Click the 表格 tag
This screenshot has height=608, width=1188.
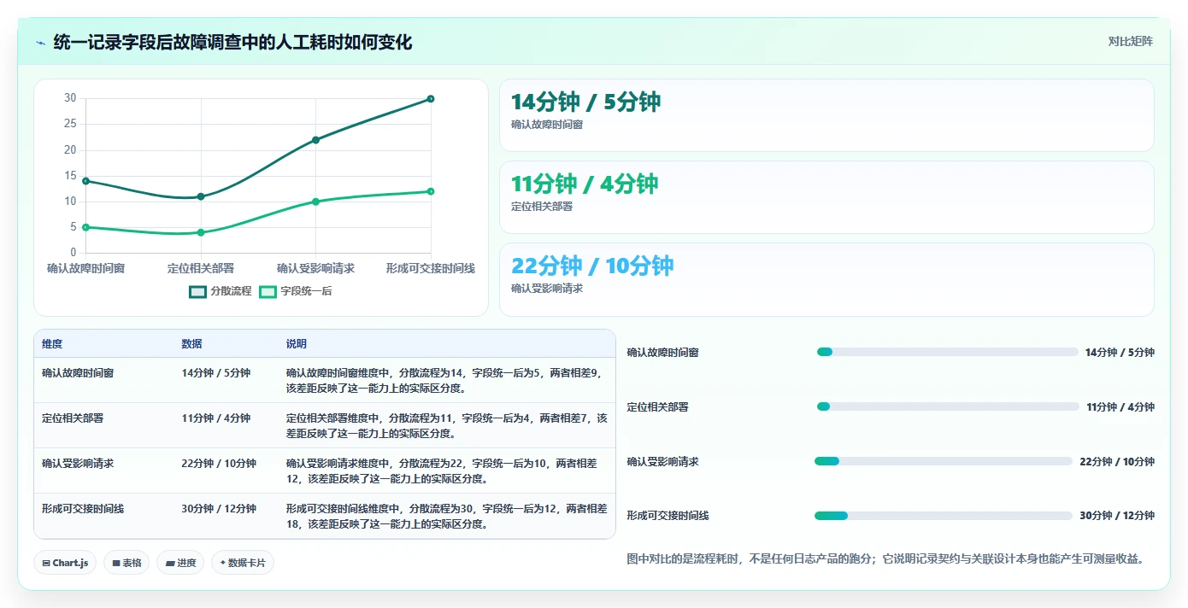(126, 563)
